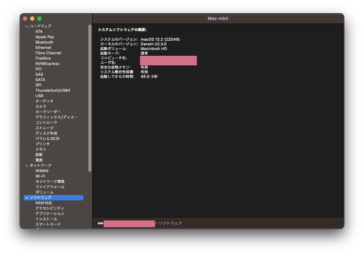Select オーディオ in the sidebar
This screenshot has height=255, width=364.
[x=44, y=101]
